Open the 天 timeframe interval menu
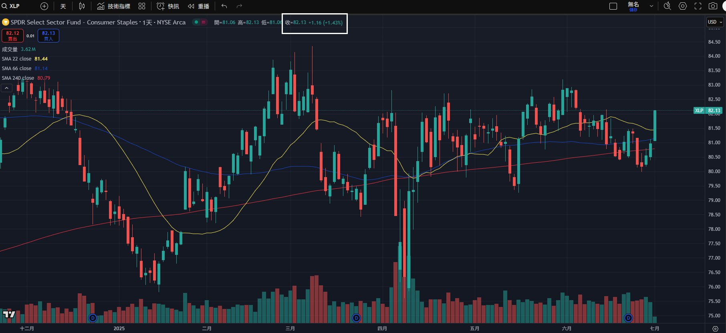Viewport: 726px width, 333px height. coord(63,6)
